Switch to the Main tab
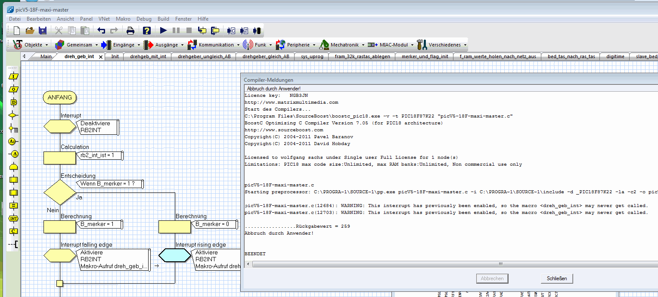The width and height of the screenshot is (658, 297). [x=46, y=56]
